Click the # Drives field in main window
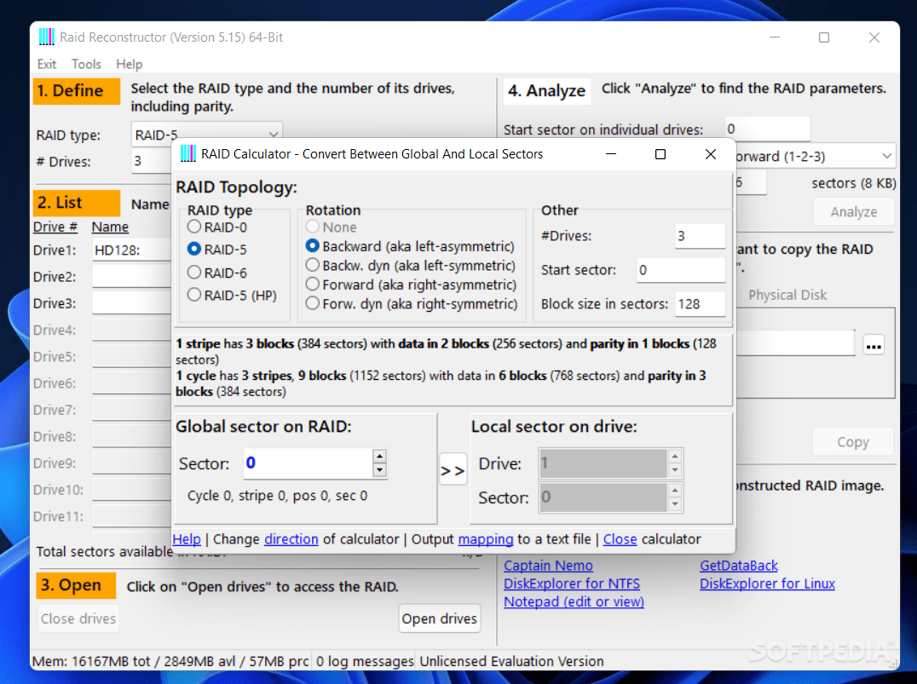The width and height of the screenshot is (917, 684). point(152,161)
